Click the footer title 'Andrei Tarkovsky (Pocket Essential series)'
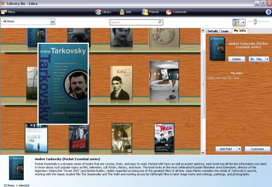This screenshot has width=272, height=187. click(68, 159)
